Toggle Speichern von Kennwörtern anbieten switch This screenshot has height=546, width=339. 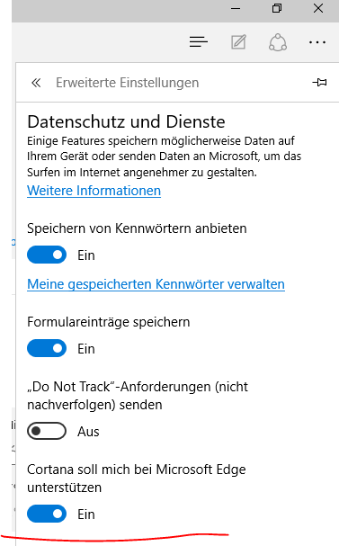47,255
